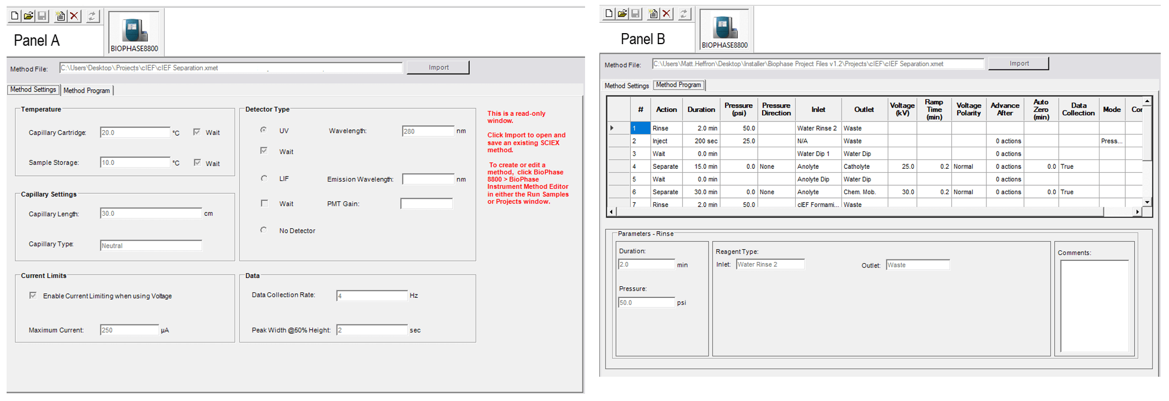Click table horizontal scrollbar right arrow
Image resolution: width=1169 pixels, height=401 pixels.
tap(1138, 212)
